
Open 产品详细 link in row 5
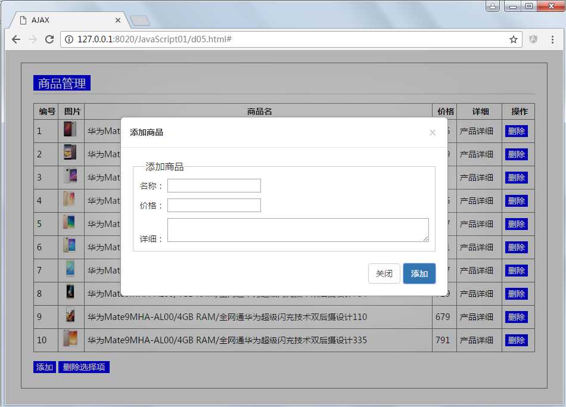(x=476, y=224)
